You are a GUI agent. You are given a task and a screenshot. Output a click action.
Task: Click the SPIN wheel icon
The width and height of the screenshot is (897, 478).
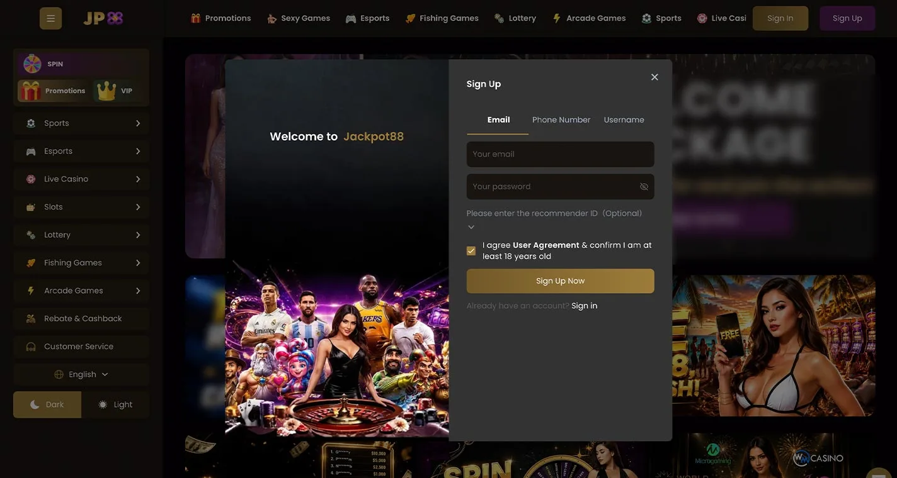click(x=32, y=64)
